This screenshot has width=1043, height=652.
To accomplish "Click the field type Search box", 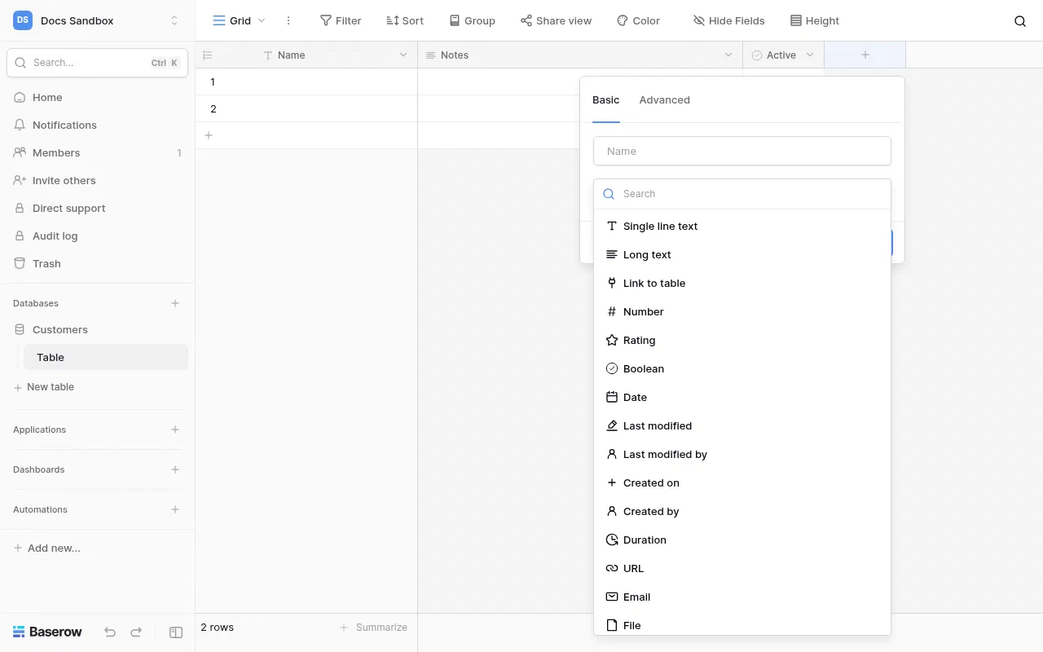I will pos(742,194).
